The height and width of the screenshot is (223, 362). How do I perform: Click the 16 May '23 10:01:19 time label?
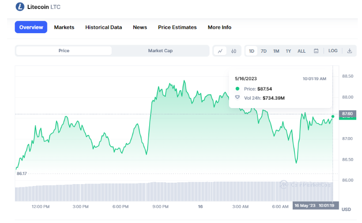[315, 205]
